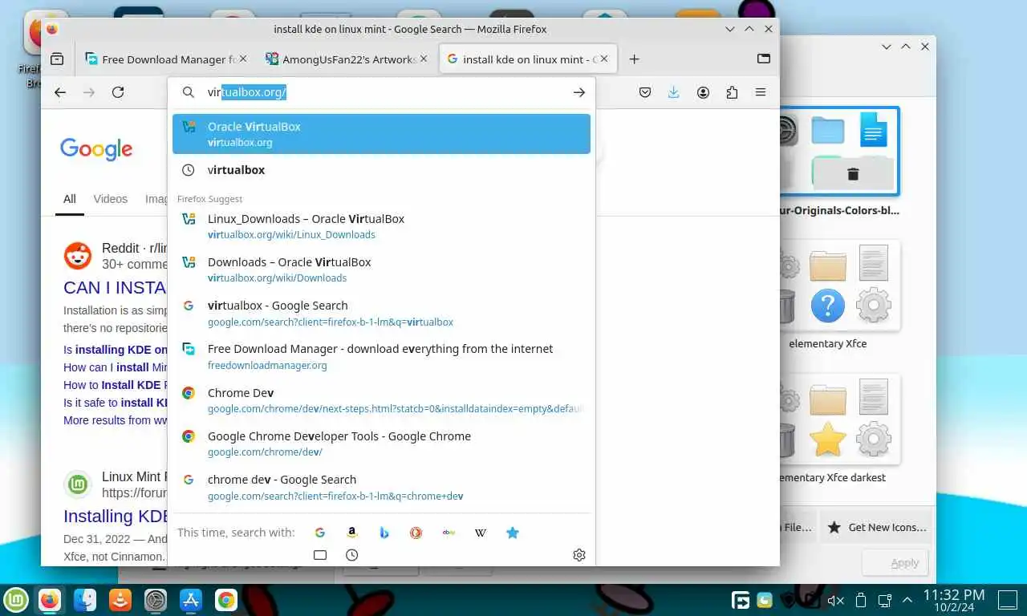Viewport: 1027px width, 616px height.
Task: Launch VLC from the taskbar
Action: pyautogui.click(x=120, y=600)
